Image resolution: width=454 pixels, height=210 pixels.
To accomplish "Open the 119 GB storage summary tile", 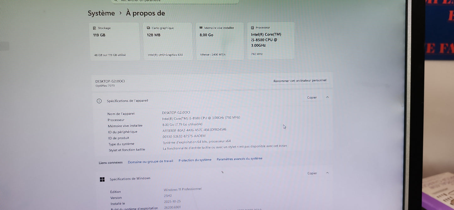I will [114, 41].
